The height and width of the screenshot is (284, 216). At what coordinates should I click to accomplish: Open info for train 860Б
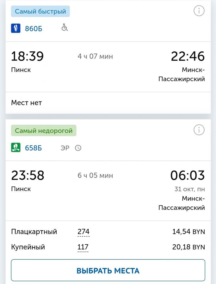point(199,11)
